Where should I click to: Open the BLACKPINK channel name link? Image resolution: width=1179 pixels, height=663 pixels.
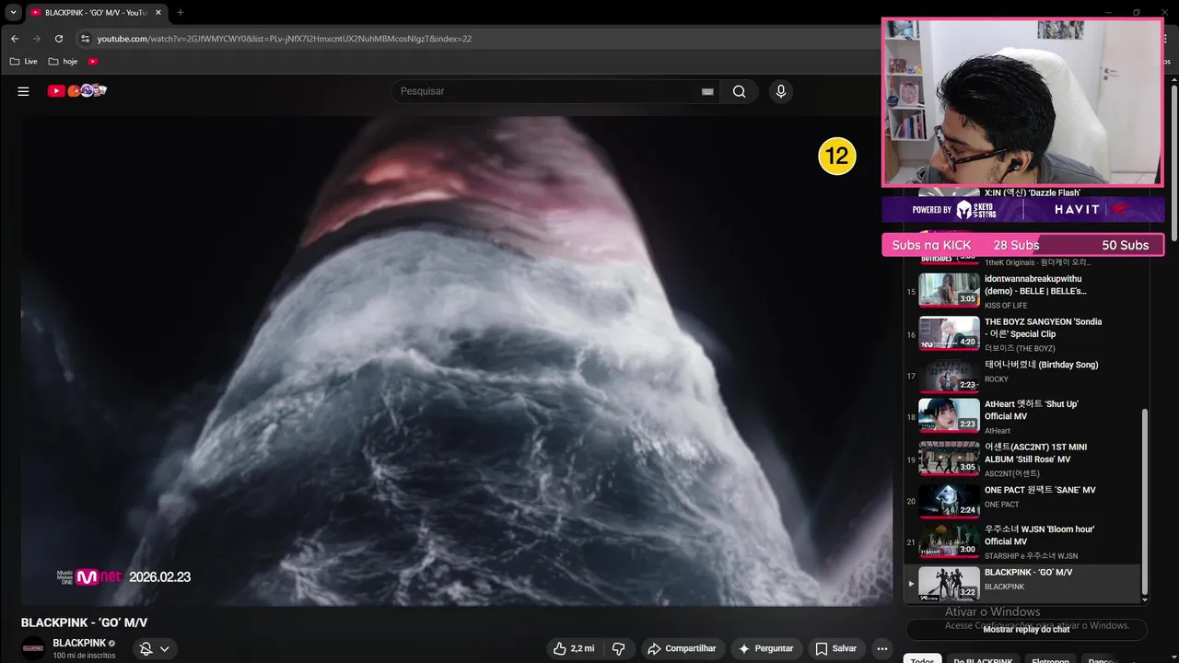pyautogui.click(x=79, y=643)
